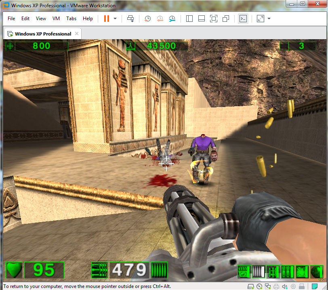
Task: Click the ammo count 479
Action: coord(129,270)
